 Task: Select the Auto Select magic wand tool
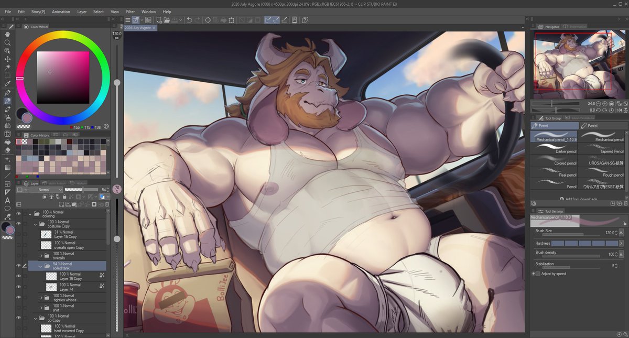pyautogui.click(x=7, y=67)
